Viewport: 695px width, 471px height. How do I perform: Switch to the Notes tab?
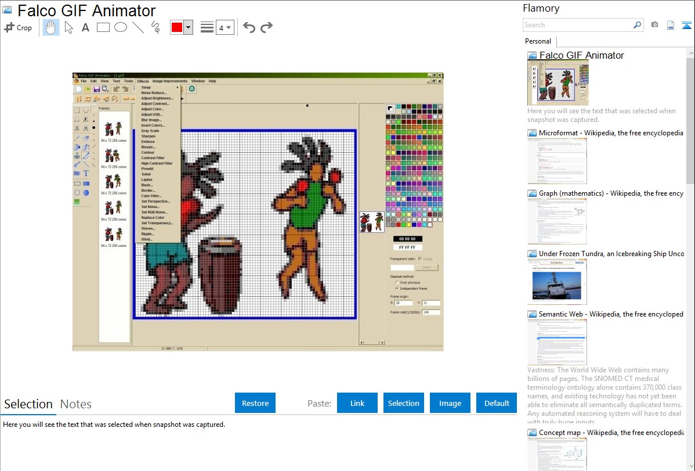click(76, 404)
